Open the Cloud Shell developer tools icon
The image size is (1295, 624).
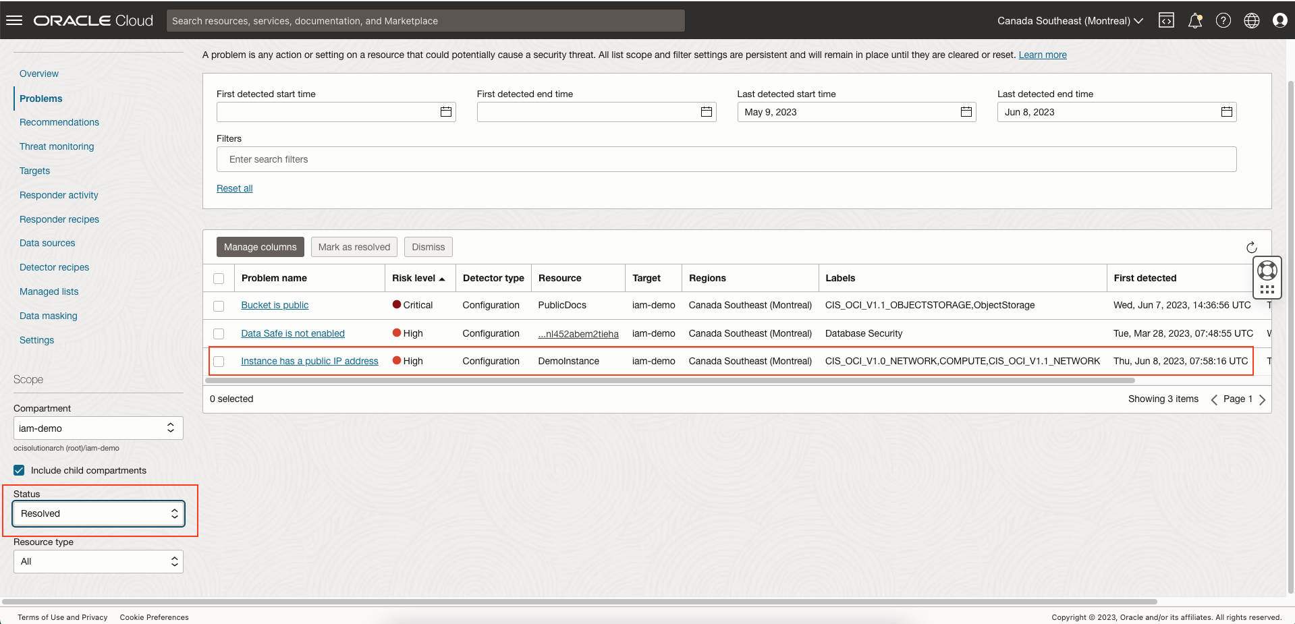pyautogui.click(x=1166, y=20)
